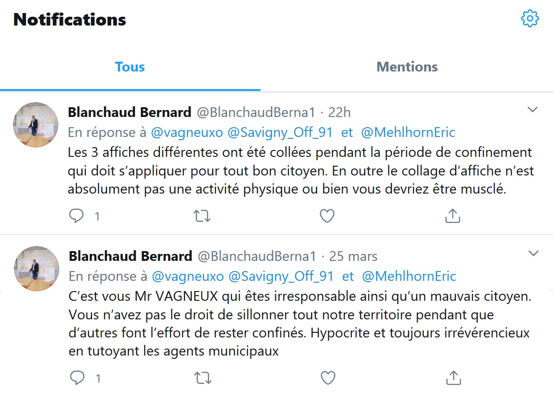Switch to the Tous tab

[130, 67]
